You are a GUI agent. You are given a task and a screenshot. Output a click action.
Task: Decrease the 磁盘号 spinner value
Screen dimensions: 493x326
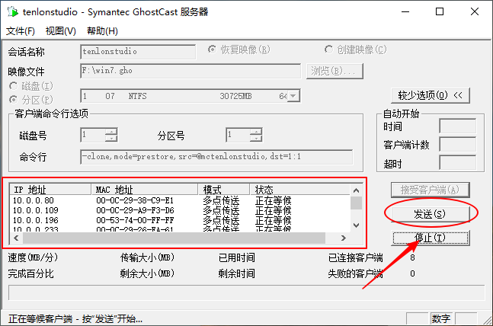pos(111,138)
